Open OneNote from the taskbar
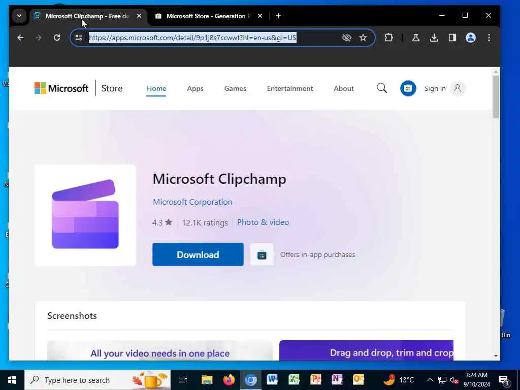The width and height of the screenshot is (520, 390). tap(337, 379)
